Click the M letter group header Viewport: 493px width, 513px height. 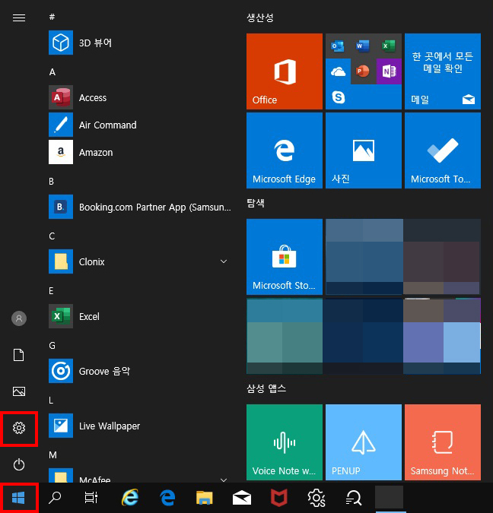point(52,454)
